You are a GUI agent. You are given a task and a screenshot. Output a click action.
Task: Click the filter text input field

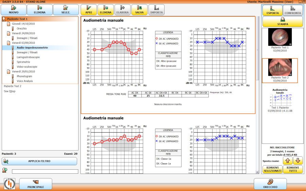coord(45,171)
